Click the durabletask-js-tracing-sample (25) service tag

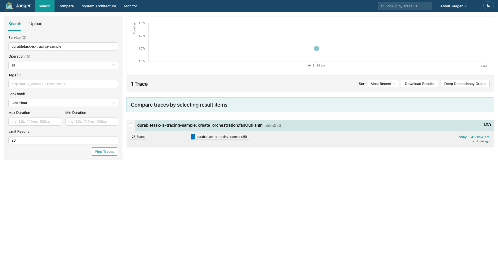220,137
